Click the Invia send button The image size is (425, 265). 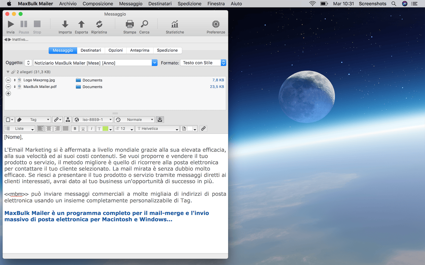(x=11, y=24)
